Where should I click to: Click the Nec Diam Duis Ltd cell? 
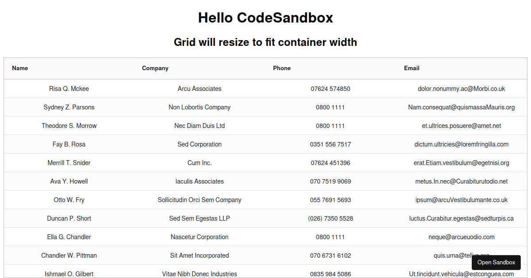[200, 126]
